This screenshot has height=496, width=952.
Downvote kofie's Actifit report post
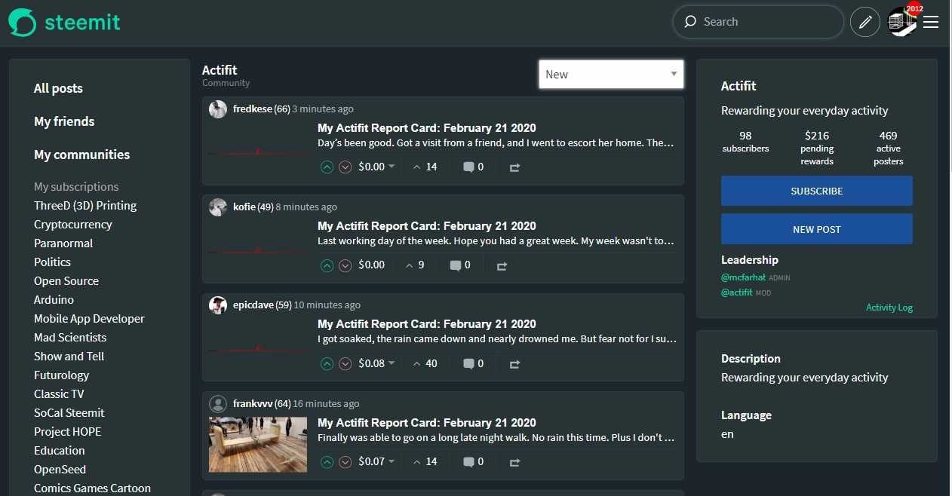pyautogui.click(x=345, y=265)
